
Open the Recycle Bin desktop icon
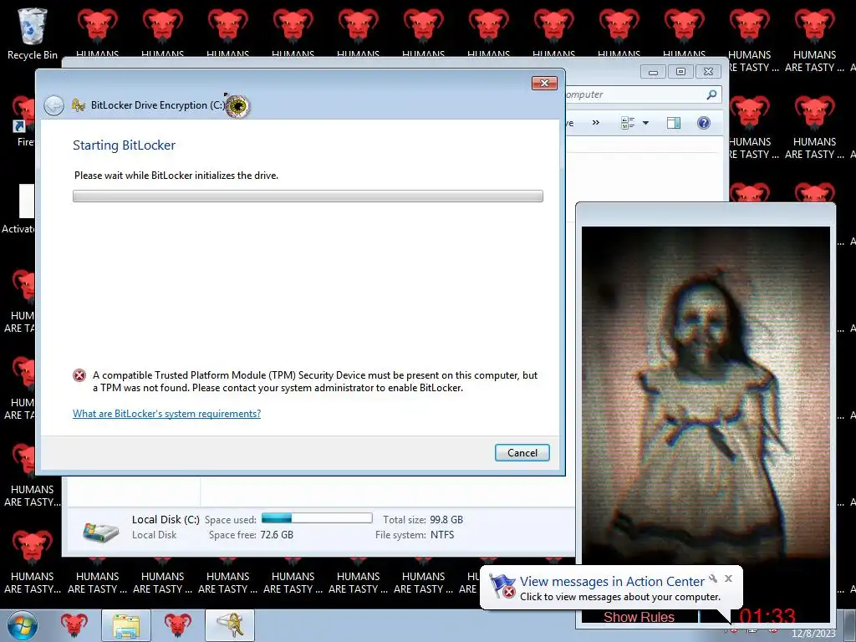coord(33,33)
